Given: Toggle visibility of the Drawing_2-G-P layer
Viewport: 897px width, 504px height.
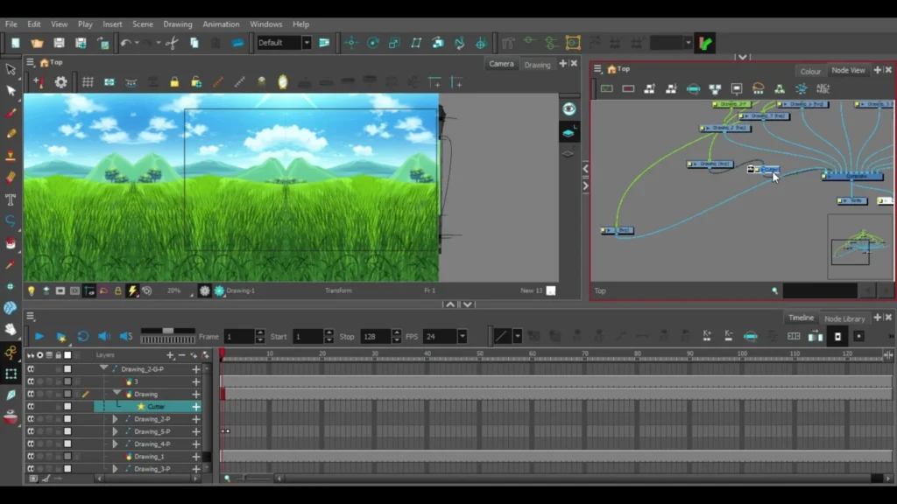Looking at the screenshot, I should pos(31,369).
